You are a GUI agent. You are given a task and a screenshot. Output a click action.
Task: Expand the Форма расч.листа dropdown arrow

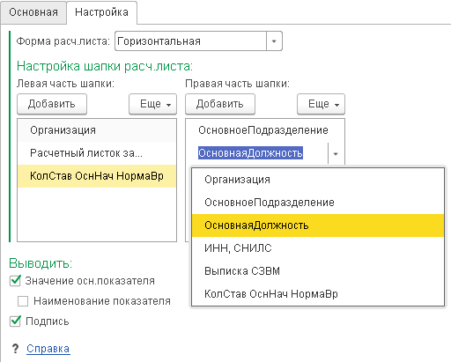(x=274, y=41)
